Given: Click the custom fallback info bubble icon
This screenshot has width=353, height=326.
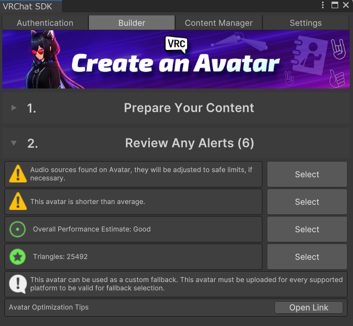Looking at the screenshot, I should pyautogui.click(x=18, y=284).
